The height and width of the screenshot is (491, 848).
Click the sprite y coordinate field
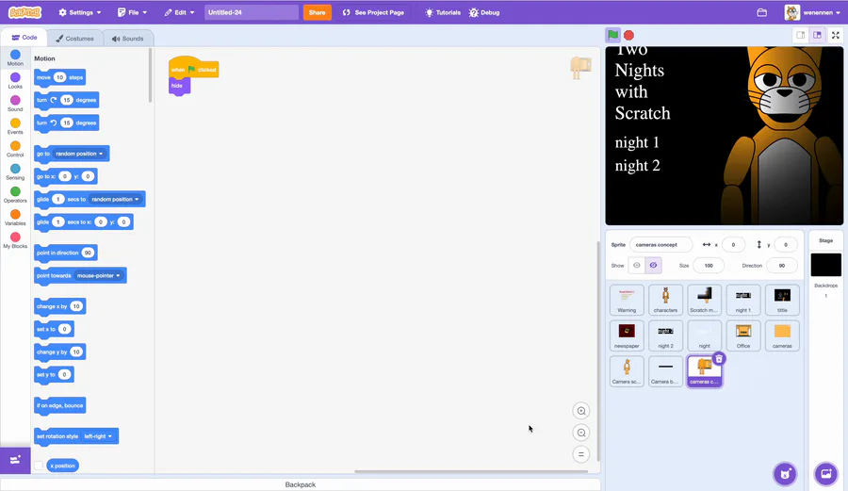click(x=786, y=245)
